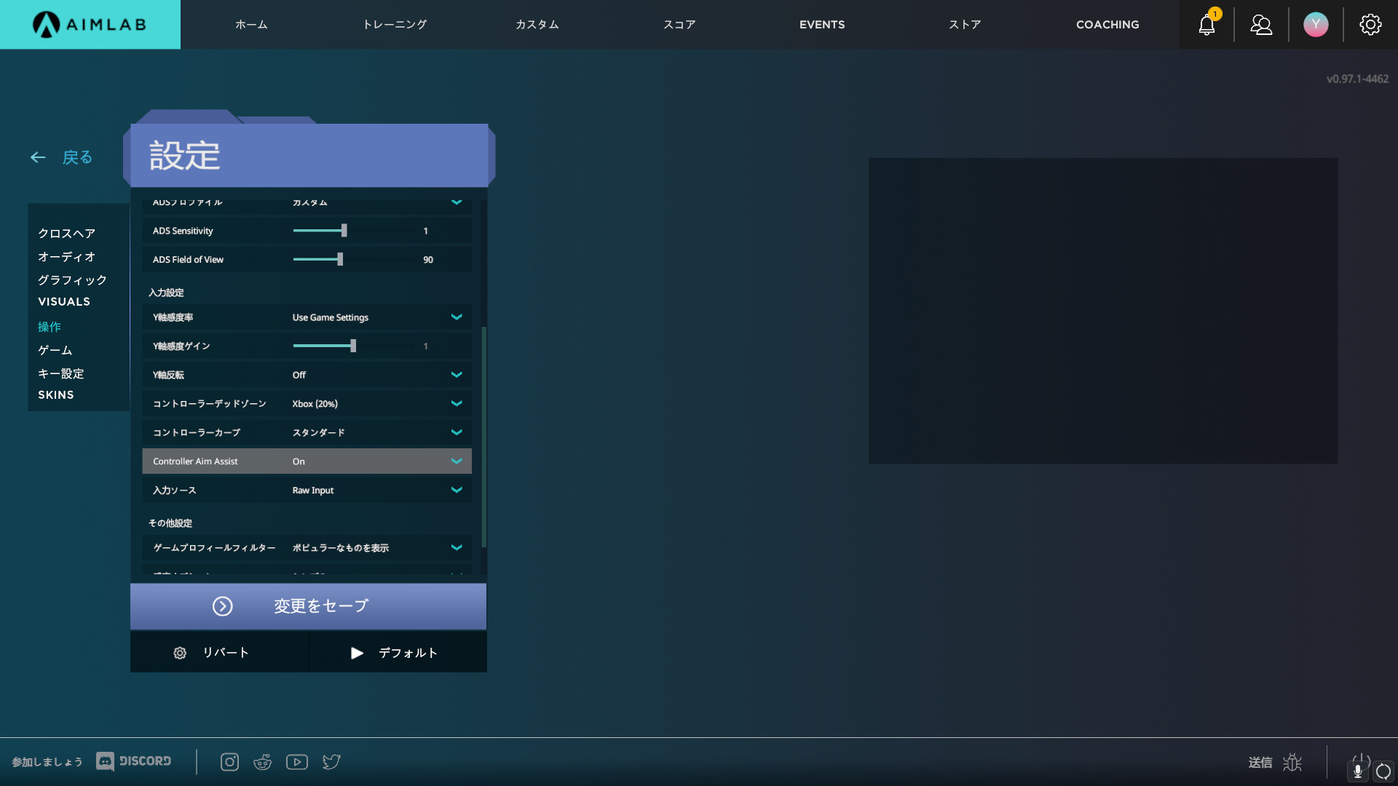The width and height of the screenshot is (1398, 786).
Task: Adjust the ADS Sensitivity slider
Action: pyautogui.click(x=344, y=231)
